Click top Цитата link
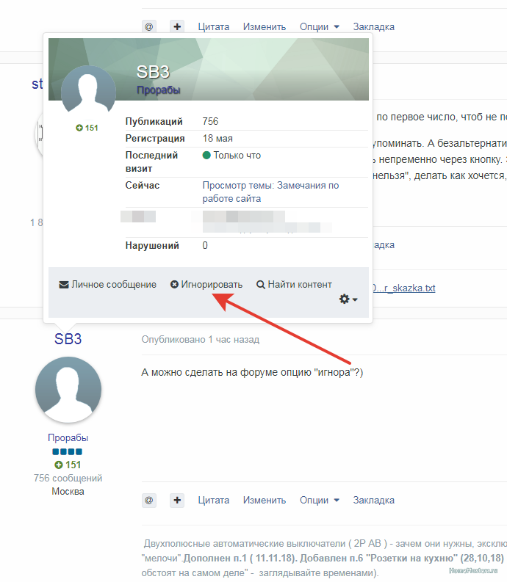 click(214, 26)
